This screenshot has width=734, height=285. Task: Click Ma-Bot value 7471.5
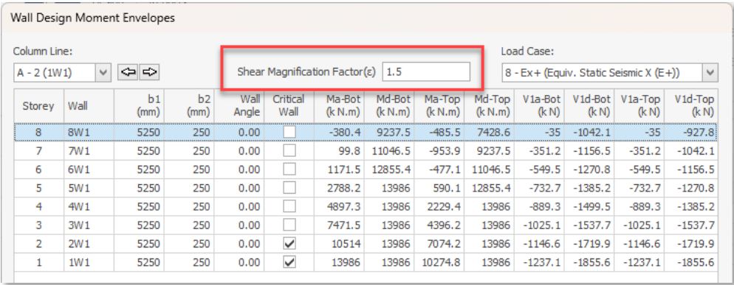344,225
